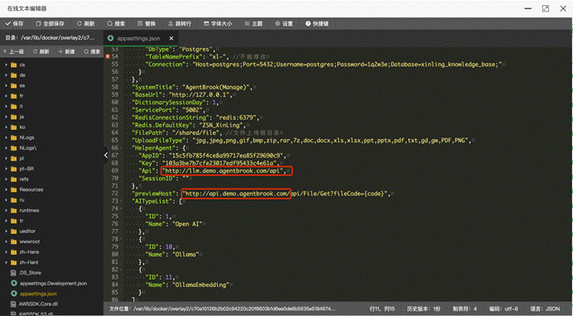Screen dimensions: 573x316
Task: Expand the runtimes folder arrow
Action: coord(6,210)
